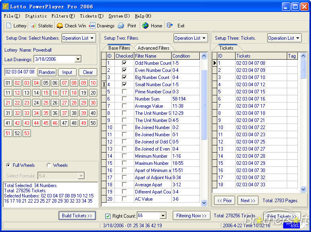
Task: Expand the Last Drawings date dropdown
Action: pos(78,59)
